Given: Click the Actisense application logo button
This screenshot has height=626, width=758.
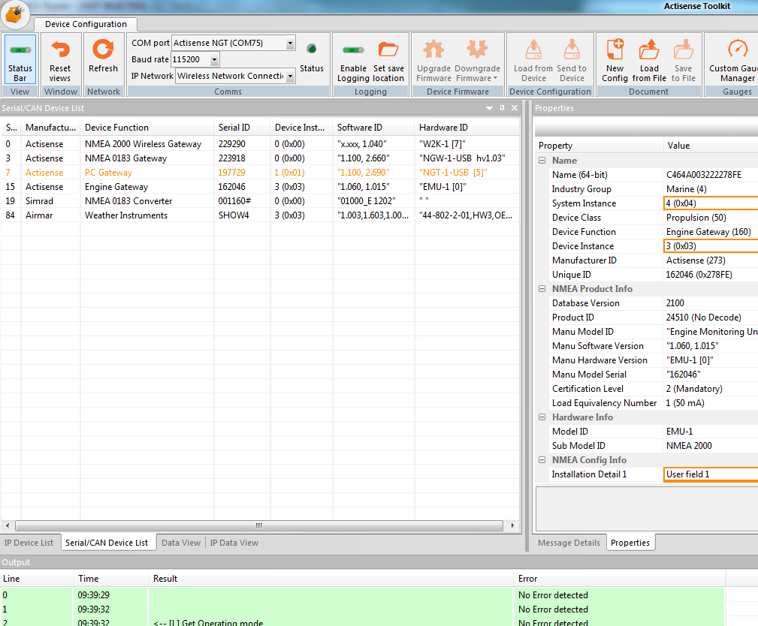Looking at the screenshot, I should (x=14, y=13).
